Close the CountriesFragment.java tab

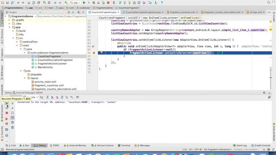pyautogui.click(x=118, y=12)
